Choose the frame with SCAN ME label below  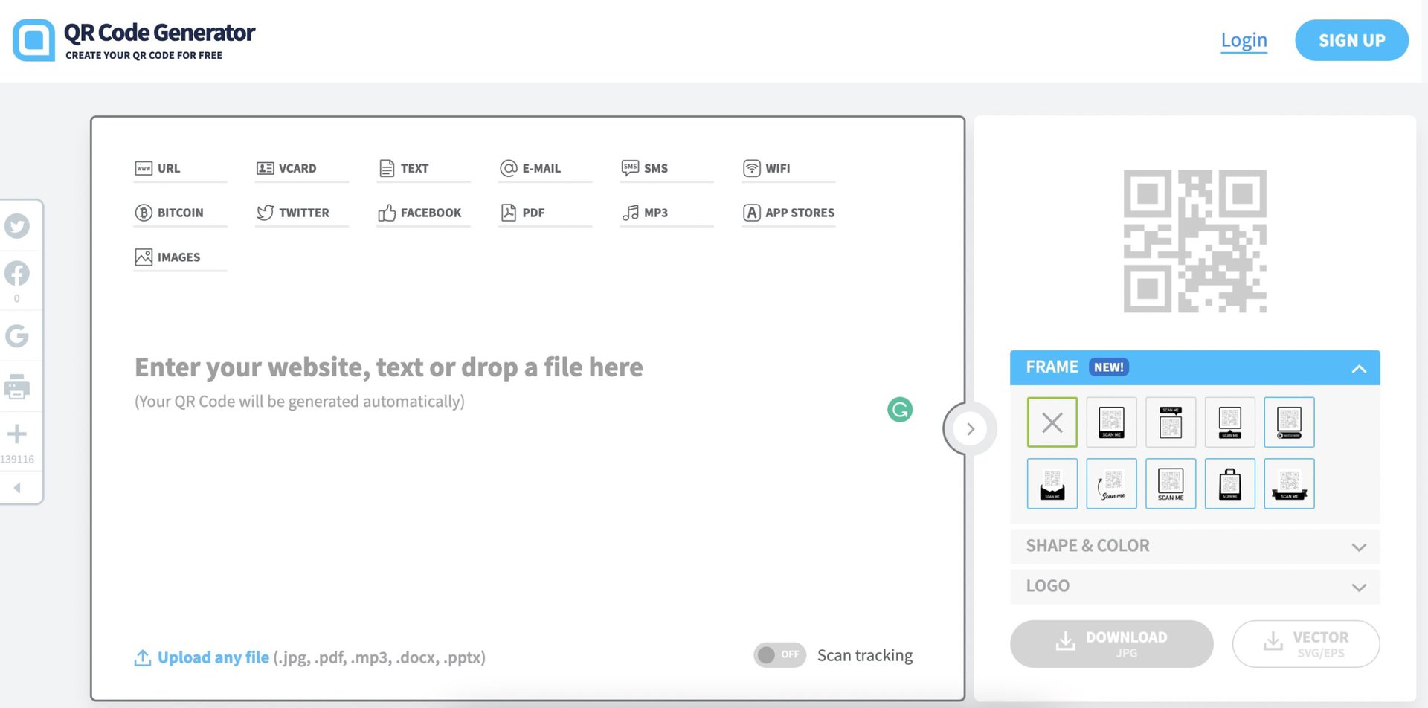point(1111,422)
